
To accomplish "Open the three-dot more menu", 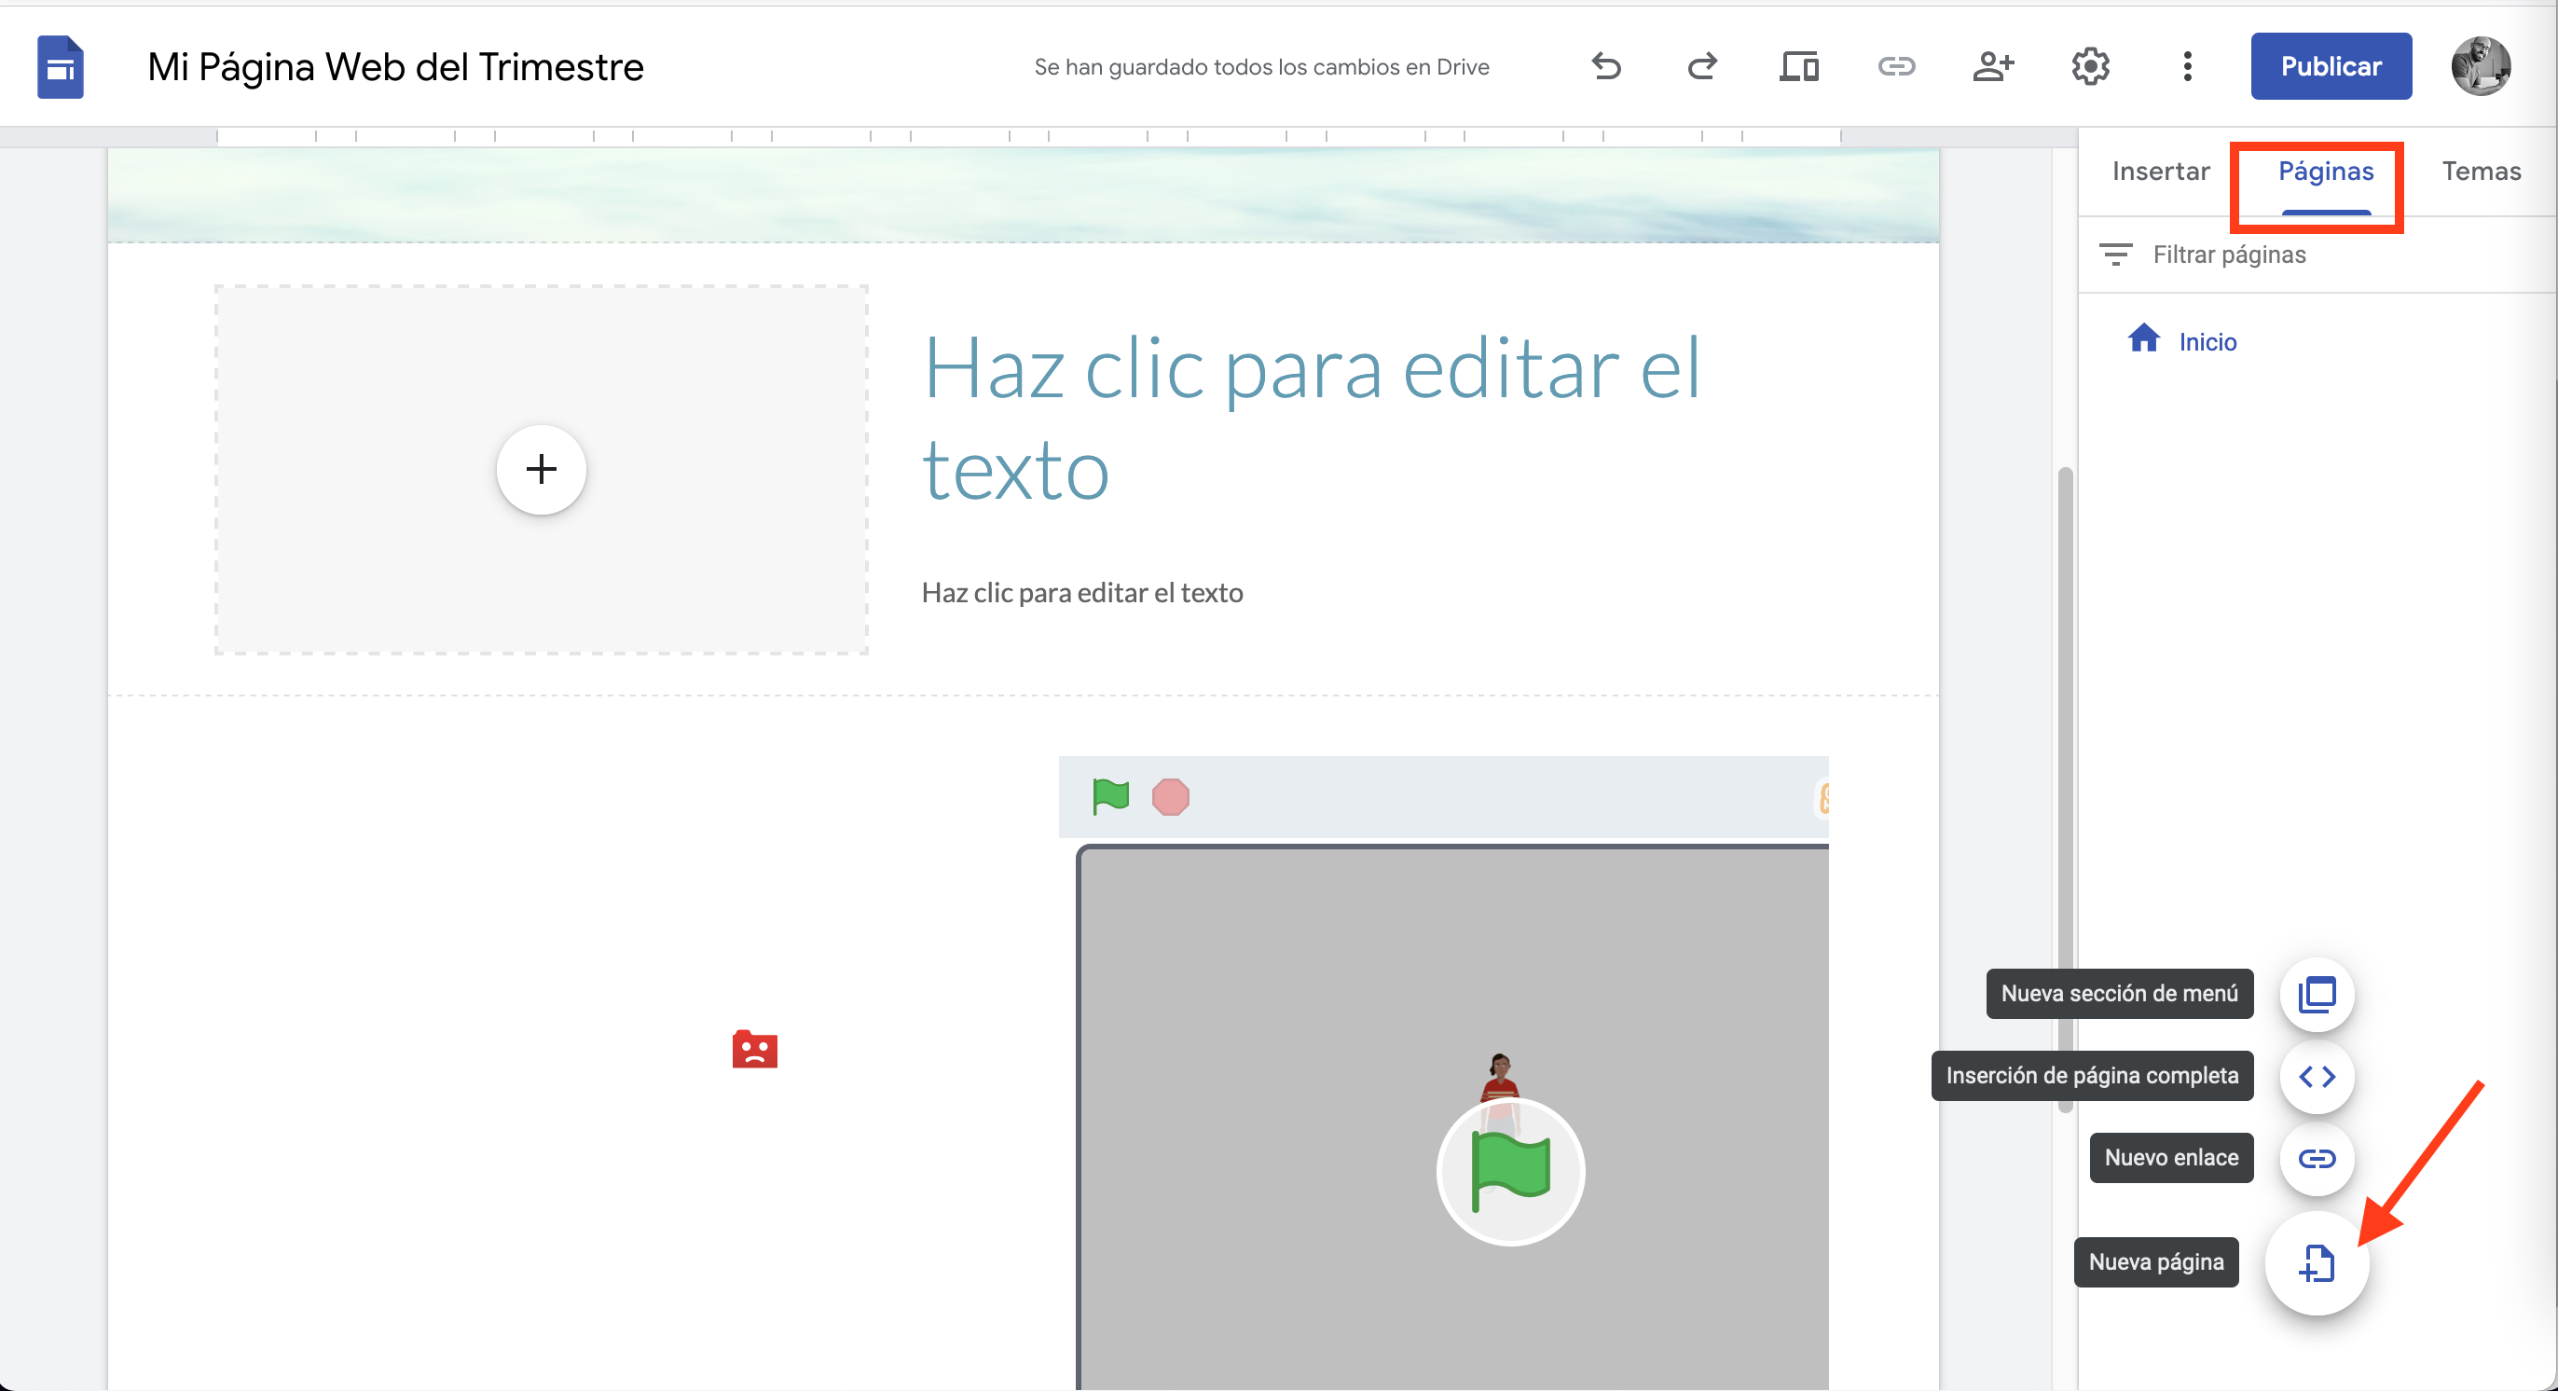I will pos(2187,66).
